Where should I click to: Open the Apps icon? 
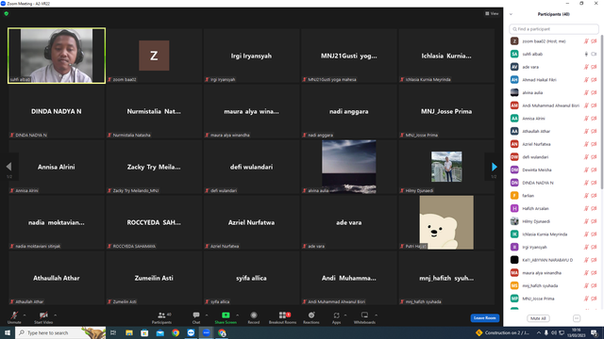[336, 315]
